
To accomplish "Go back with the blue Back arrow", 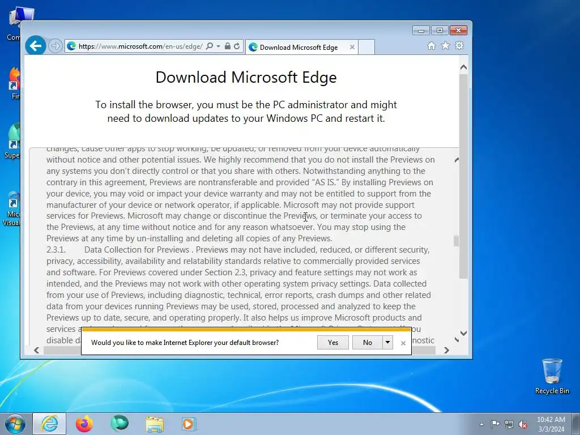I will click(36, 46).
